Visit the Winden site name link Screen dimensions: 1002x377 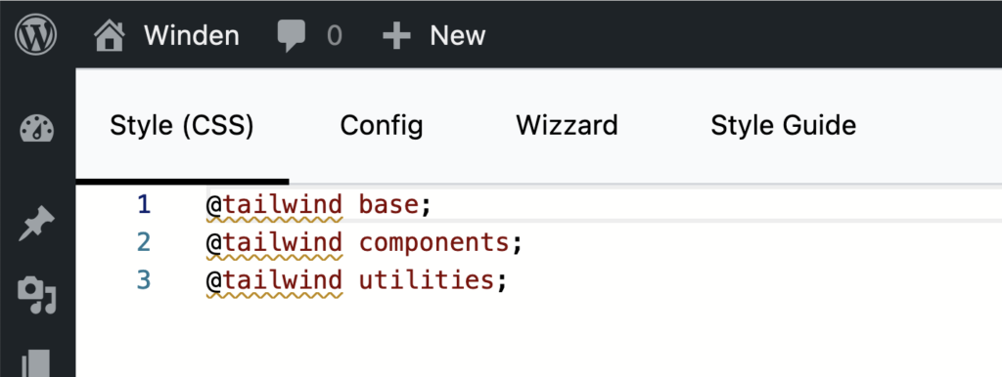191,36
